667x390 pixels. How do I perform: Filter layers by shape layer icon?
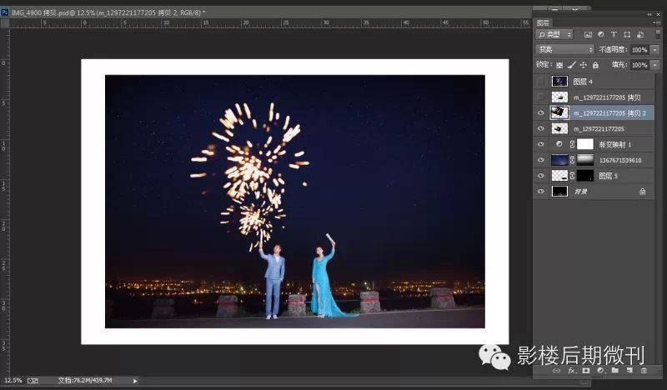point(627,34)
